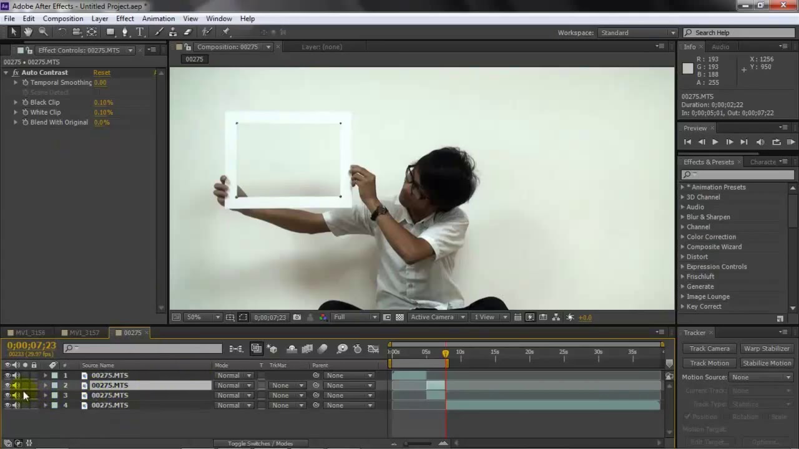Screen dimensions: 799x449
Task: Select the Horizontal Type tool
Action: click(140, 32)
